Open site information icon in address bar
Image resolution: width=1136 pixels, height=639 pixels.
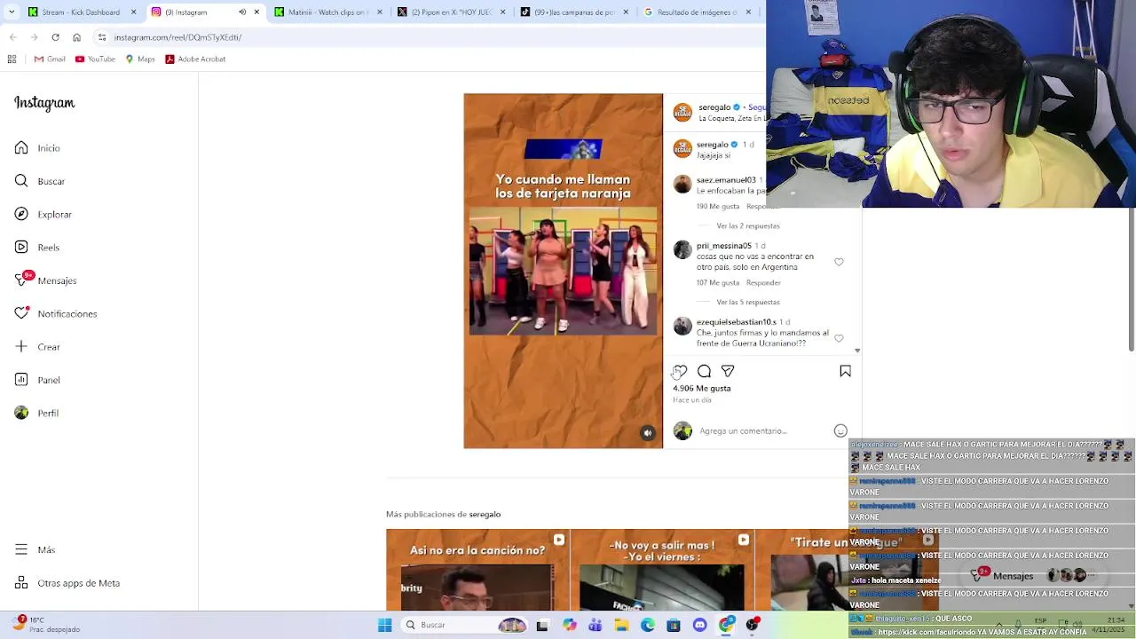[102, 37]
